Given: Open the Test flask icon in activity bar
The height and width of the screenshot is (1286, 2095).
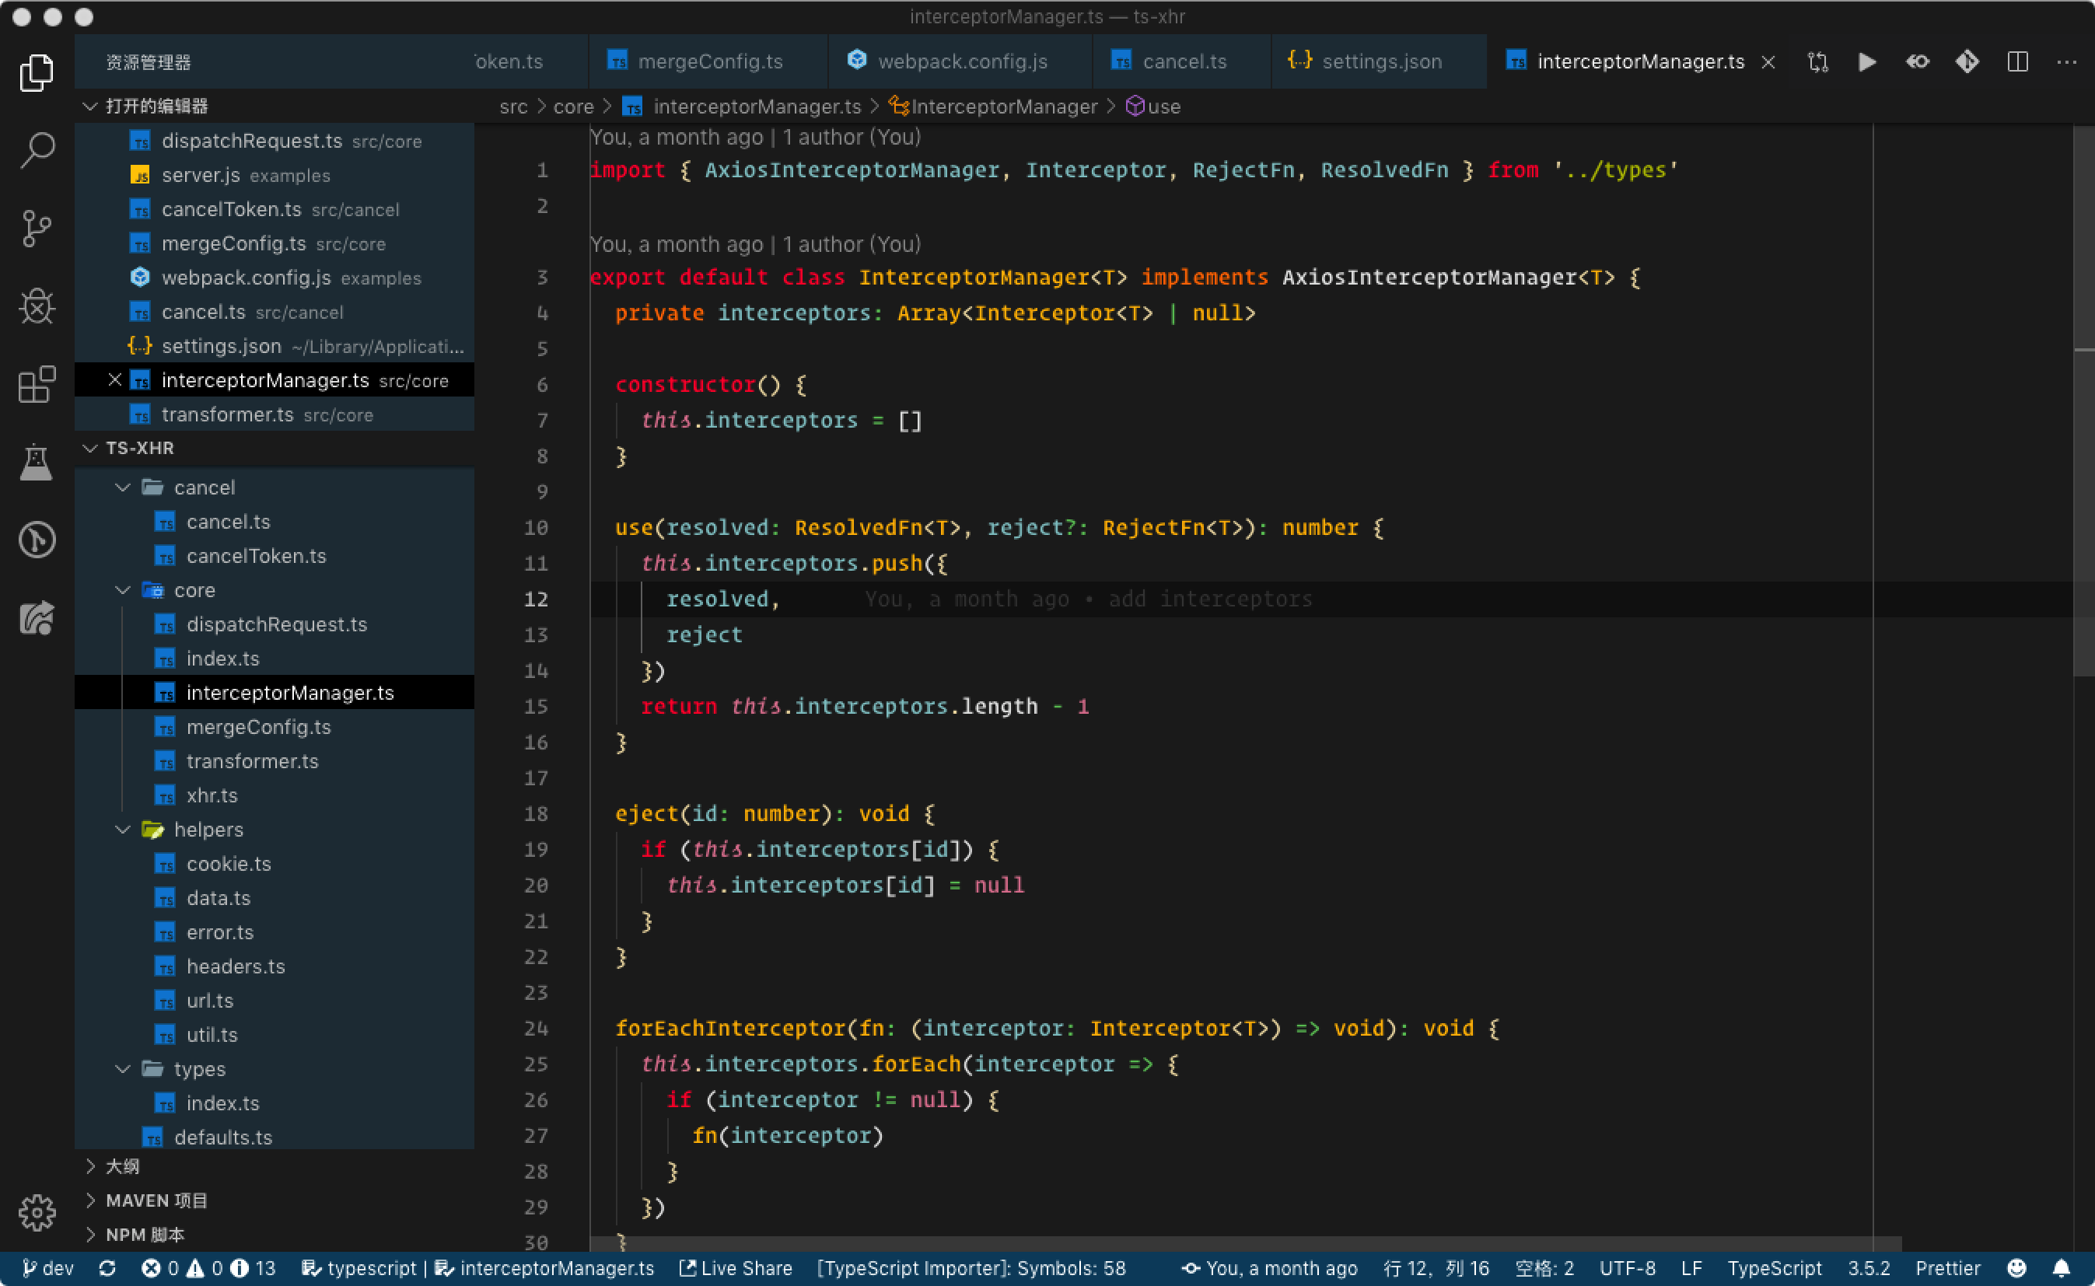Looking at the screenshot, I should pos(37,463).
